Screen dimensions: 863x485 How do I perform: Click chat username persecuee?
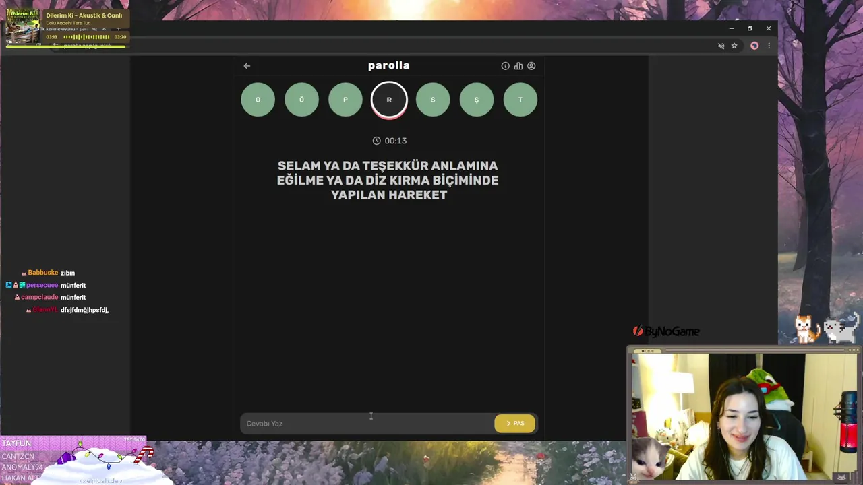pos(42,285)
